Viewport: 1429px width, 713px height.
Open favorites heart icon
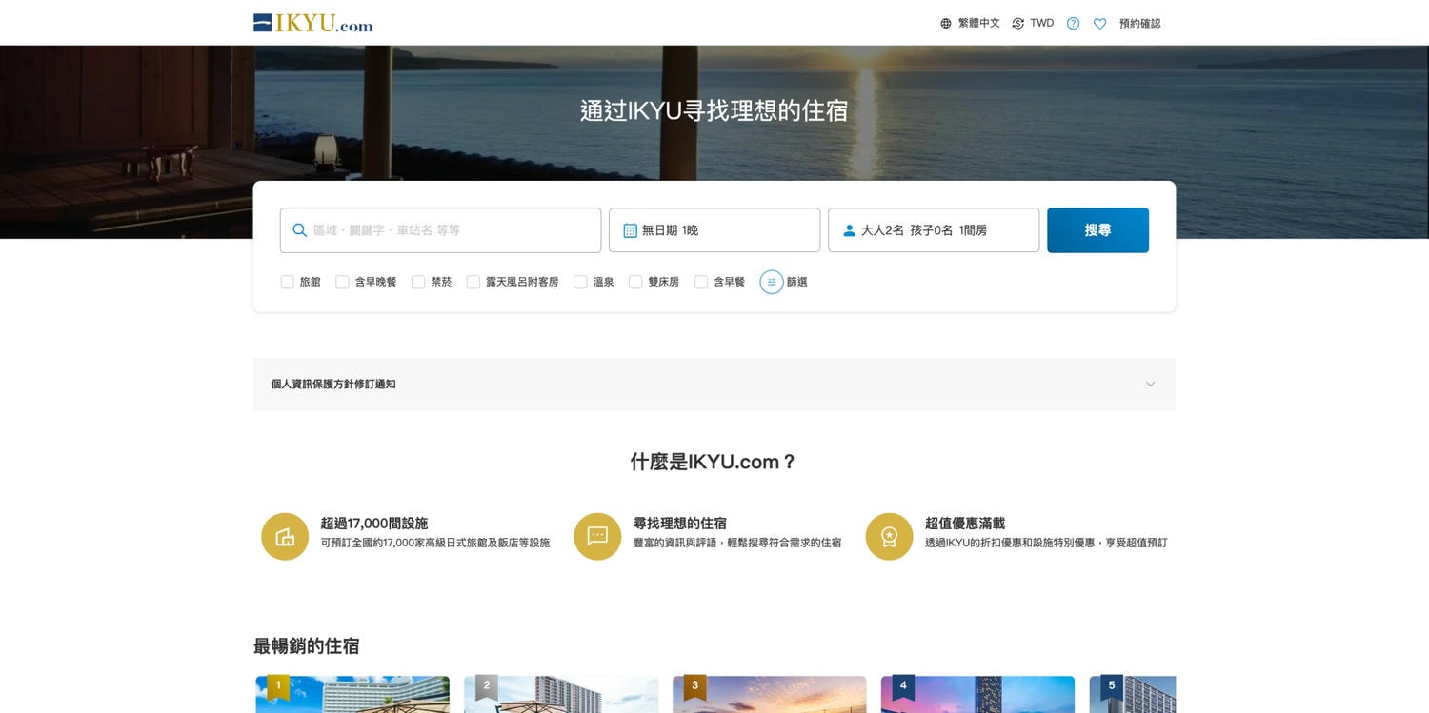[x=1099, y=24]
